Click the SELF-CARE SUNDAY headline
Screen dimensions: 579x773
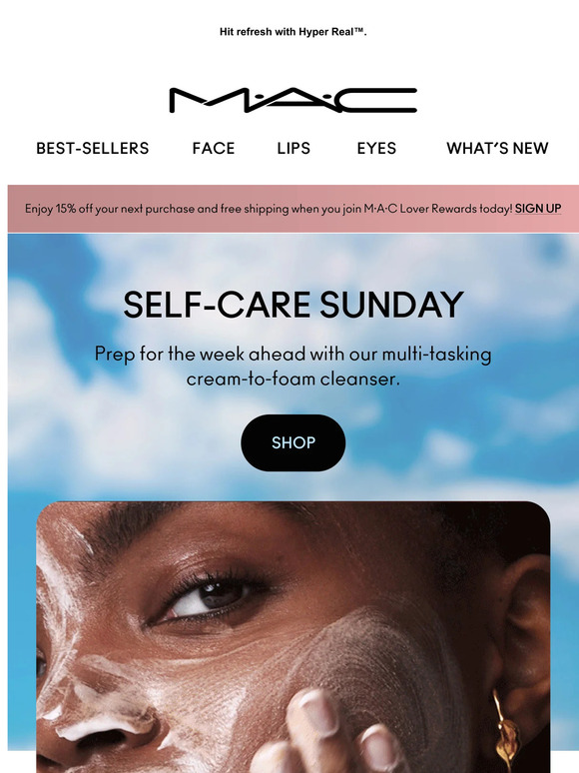click(293, 305)
